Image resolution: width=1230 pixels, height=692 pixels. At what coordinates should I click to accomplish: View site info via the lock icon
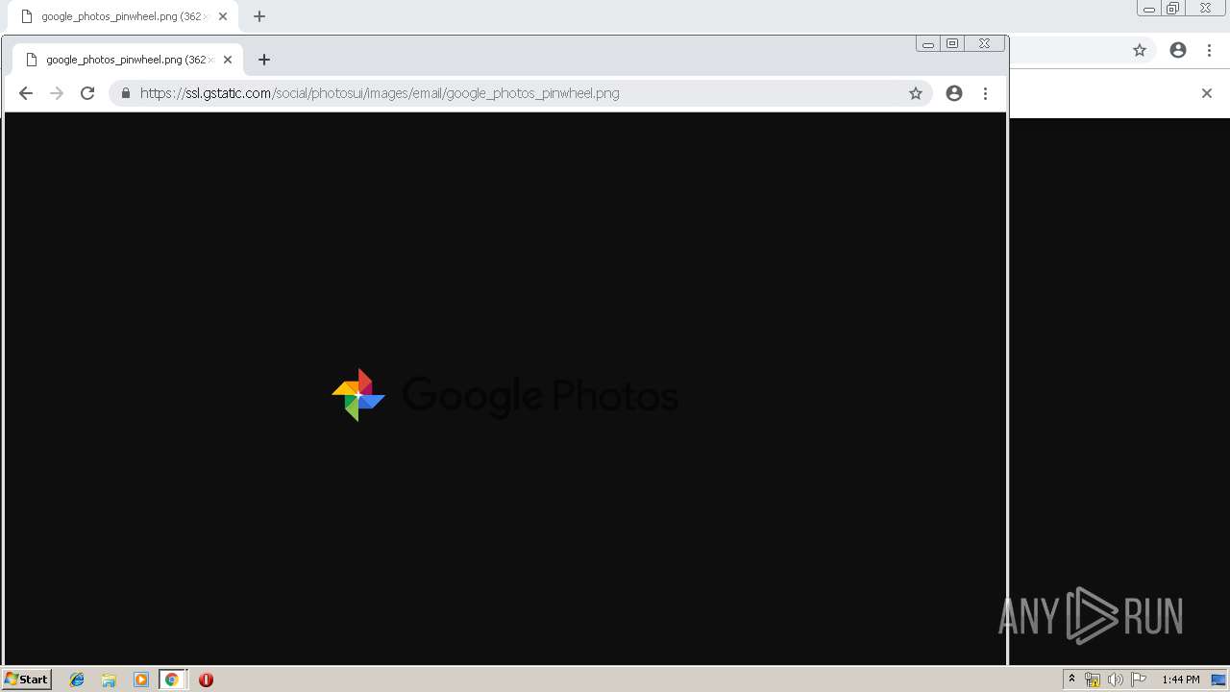(x=125, y=93)
